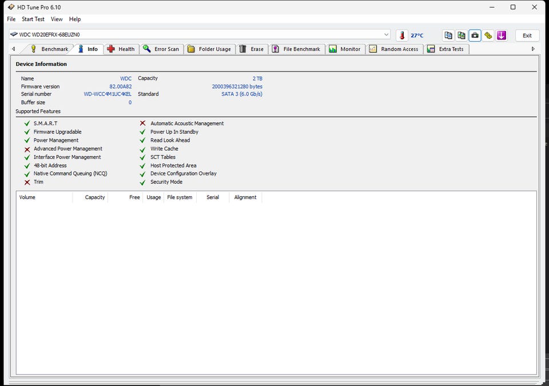Click the Info tab icon
The image size is (549, 386).
pos(81,49)
